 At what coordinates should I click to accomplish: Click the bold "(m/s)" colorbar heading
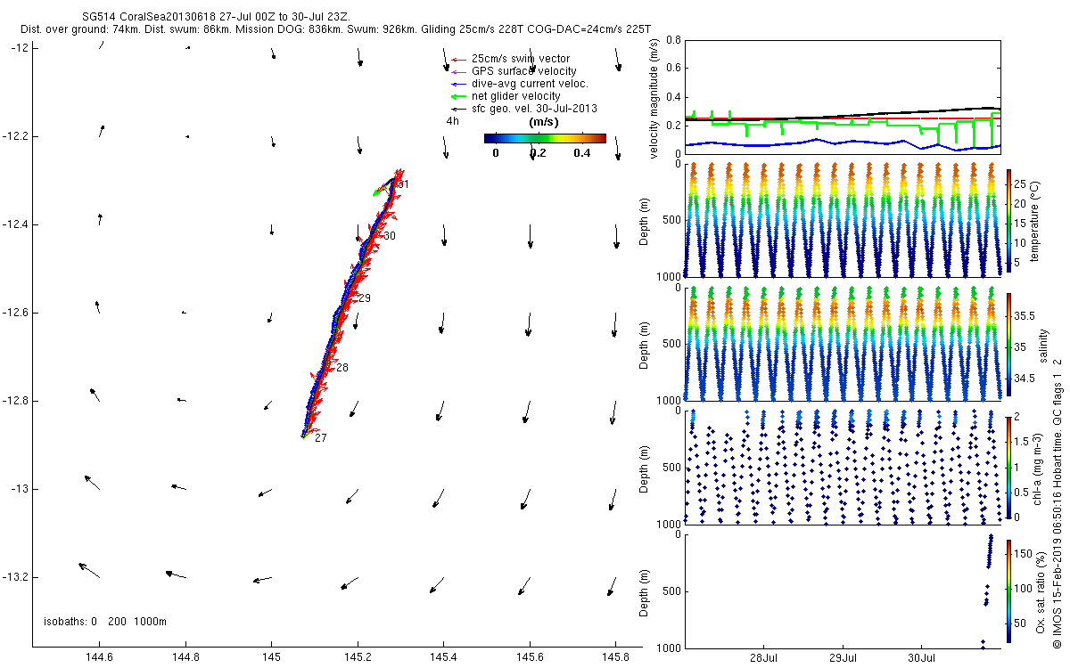click(x=544, y=122)
